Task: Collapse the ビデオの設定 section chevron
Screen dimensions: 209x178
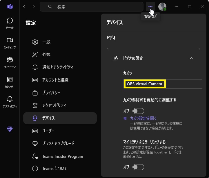Action: click(191, 58)
